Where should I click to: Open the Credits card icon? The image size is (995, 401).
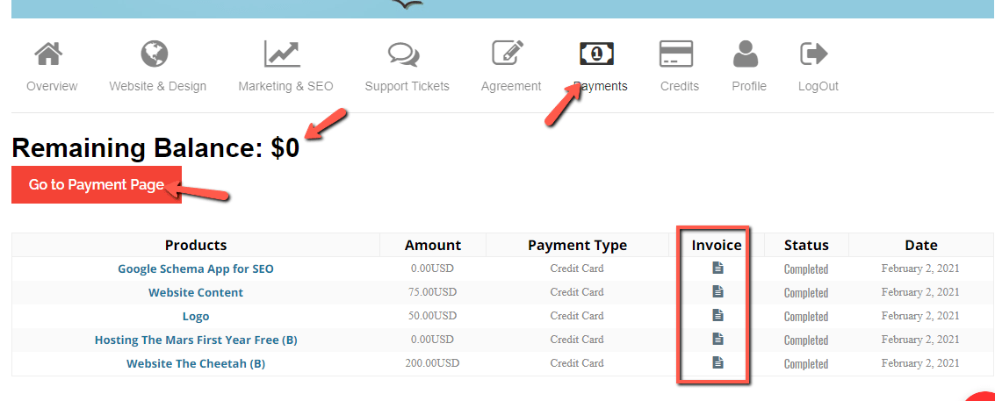(676, 54)
